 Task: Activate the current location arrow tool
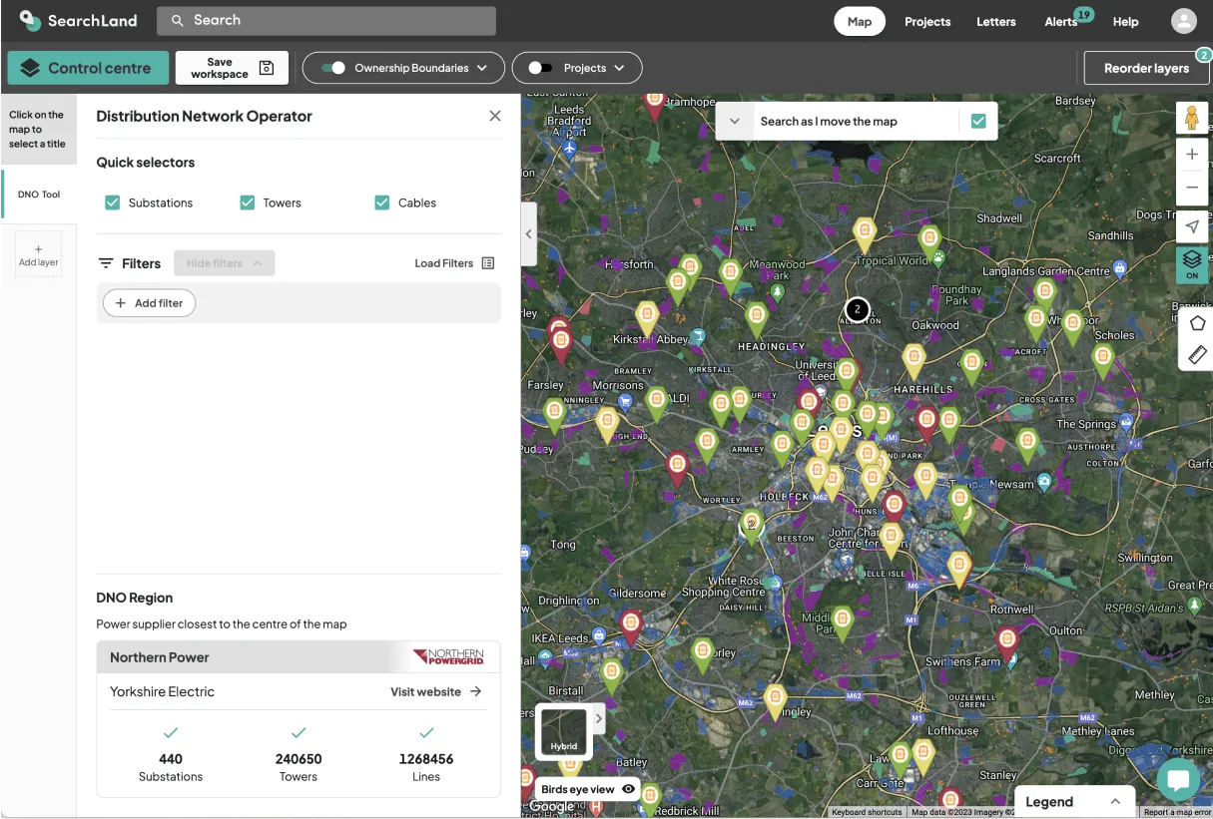pyautogui.click(x=1191, y=225)
